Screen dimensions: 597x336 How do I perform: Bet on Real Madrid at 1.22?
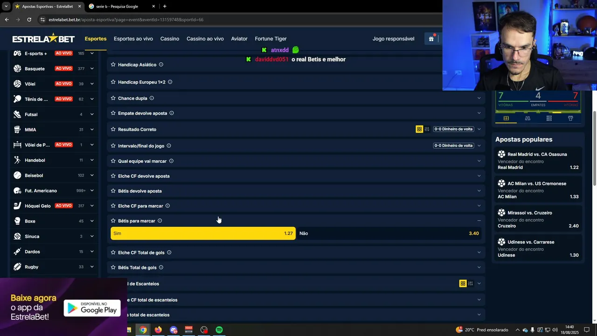point(538,161)
